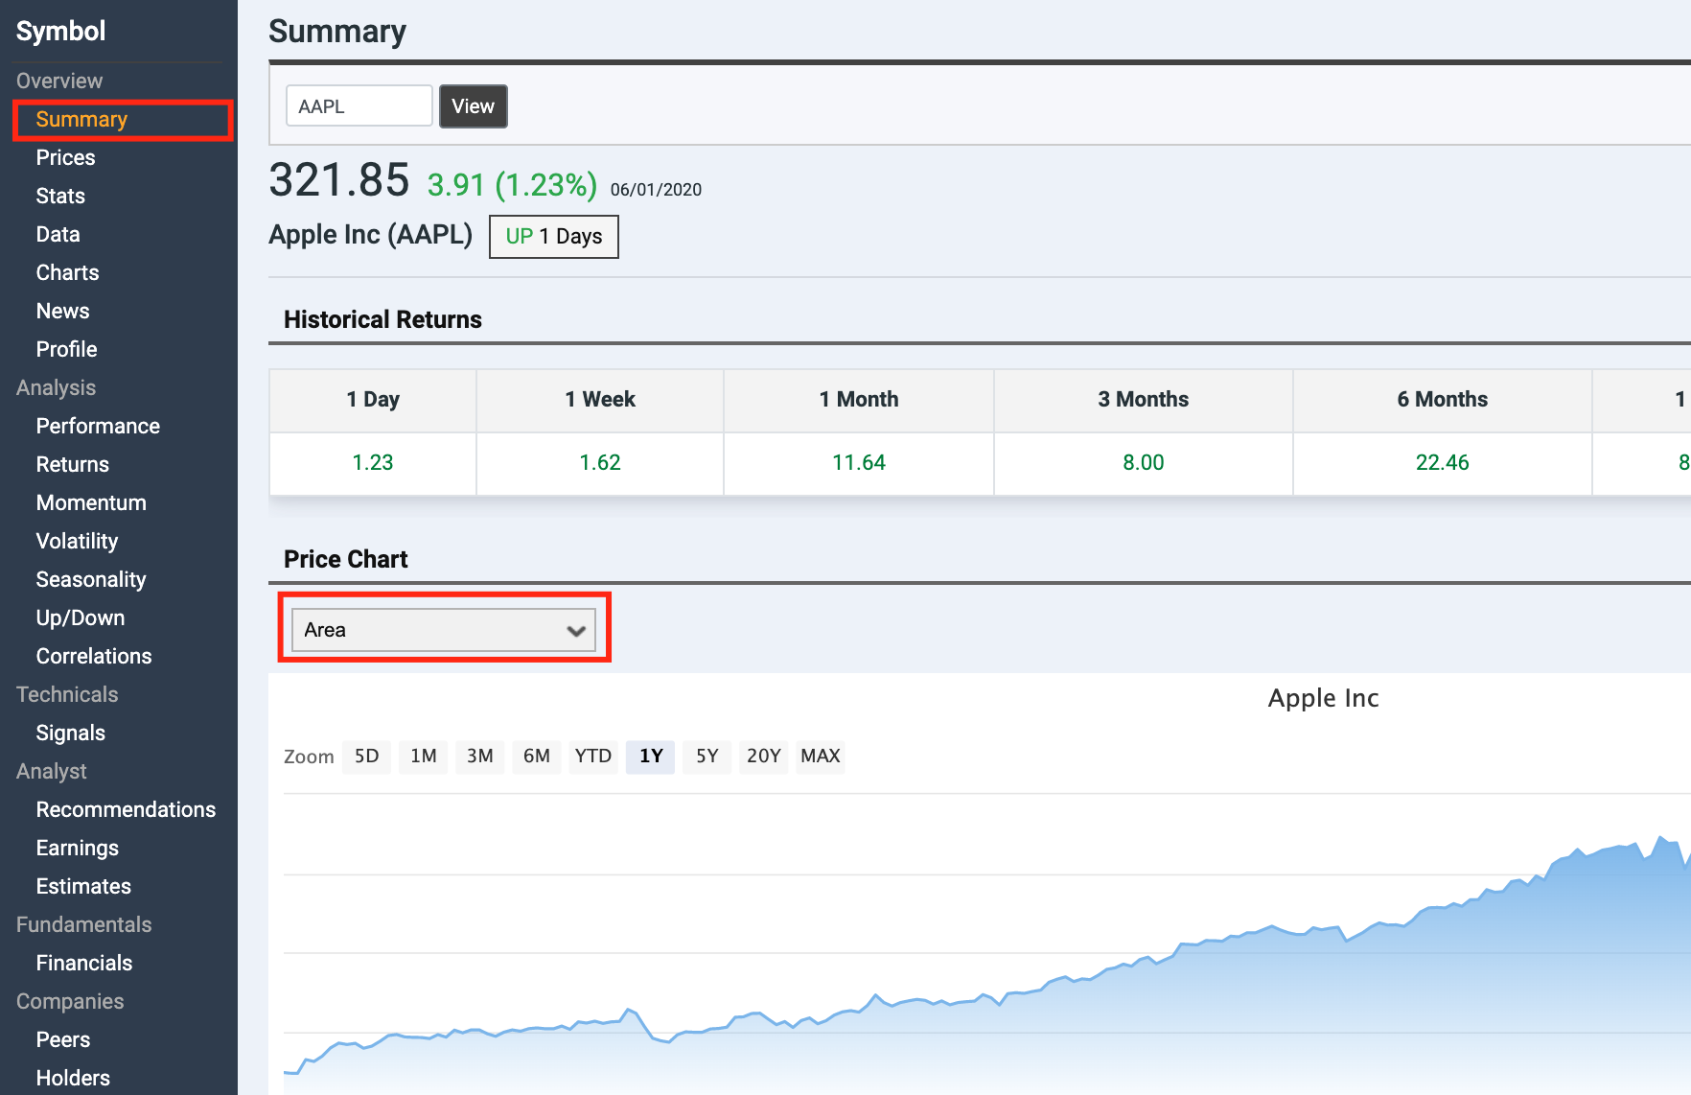Open Up/Down analysis
Image resolution: width=1691 pixels, height=1095 pixels.
[81, 618]
